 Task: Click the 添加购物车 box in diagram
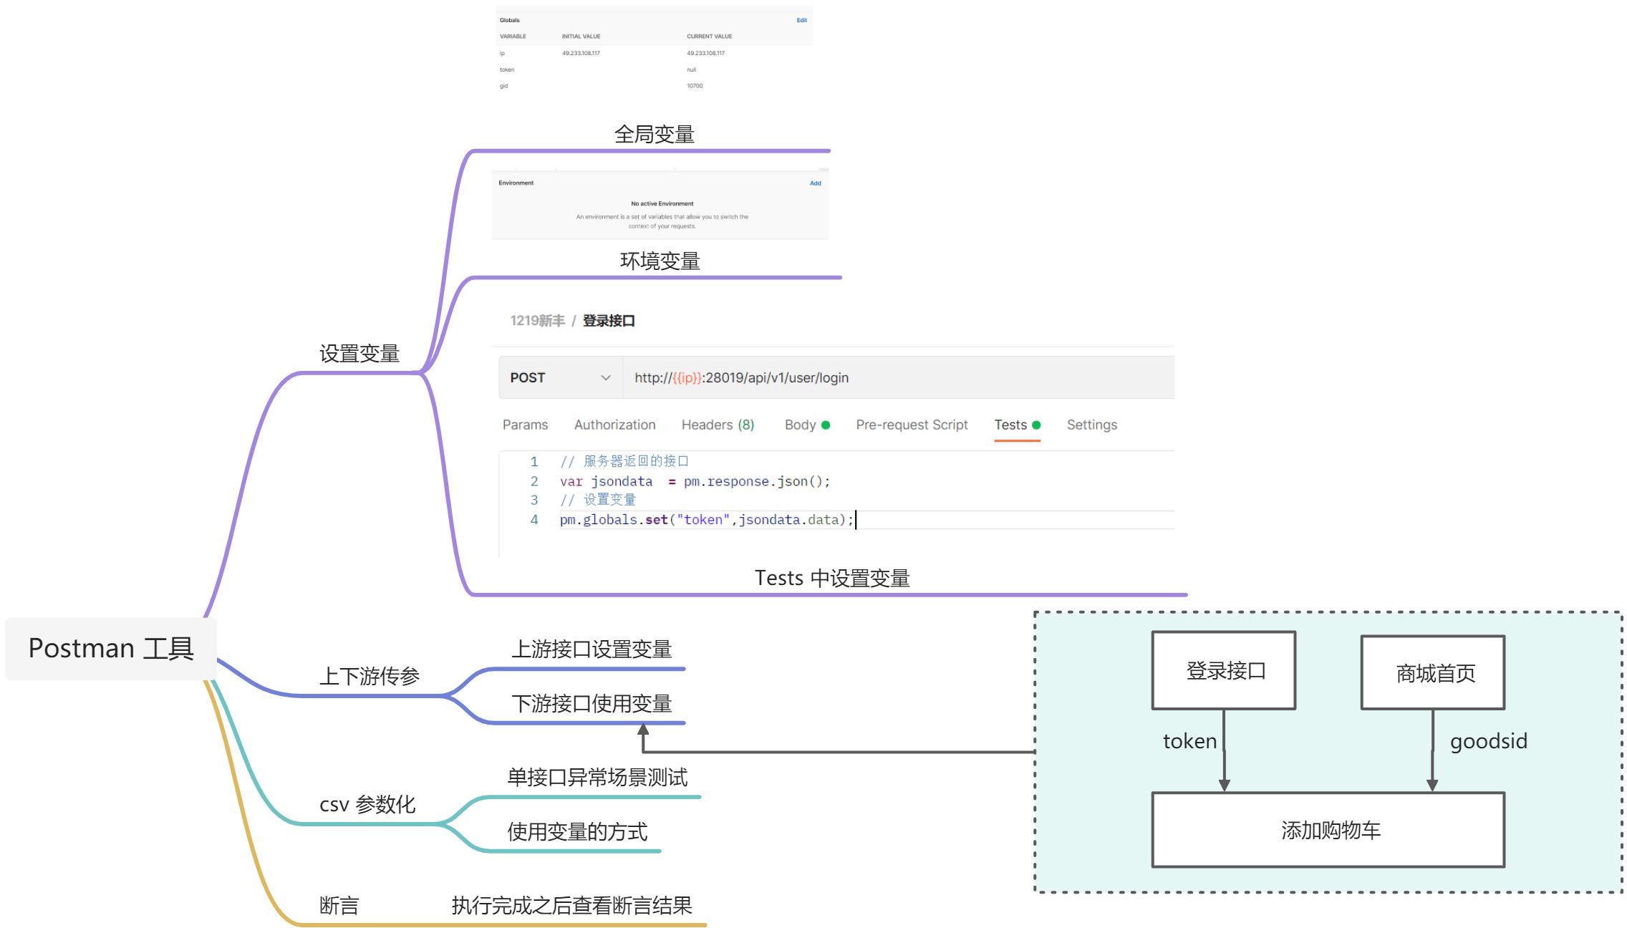1328,830
